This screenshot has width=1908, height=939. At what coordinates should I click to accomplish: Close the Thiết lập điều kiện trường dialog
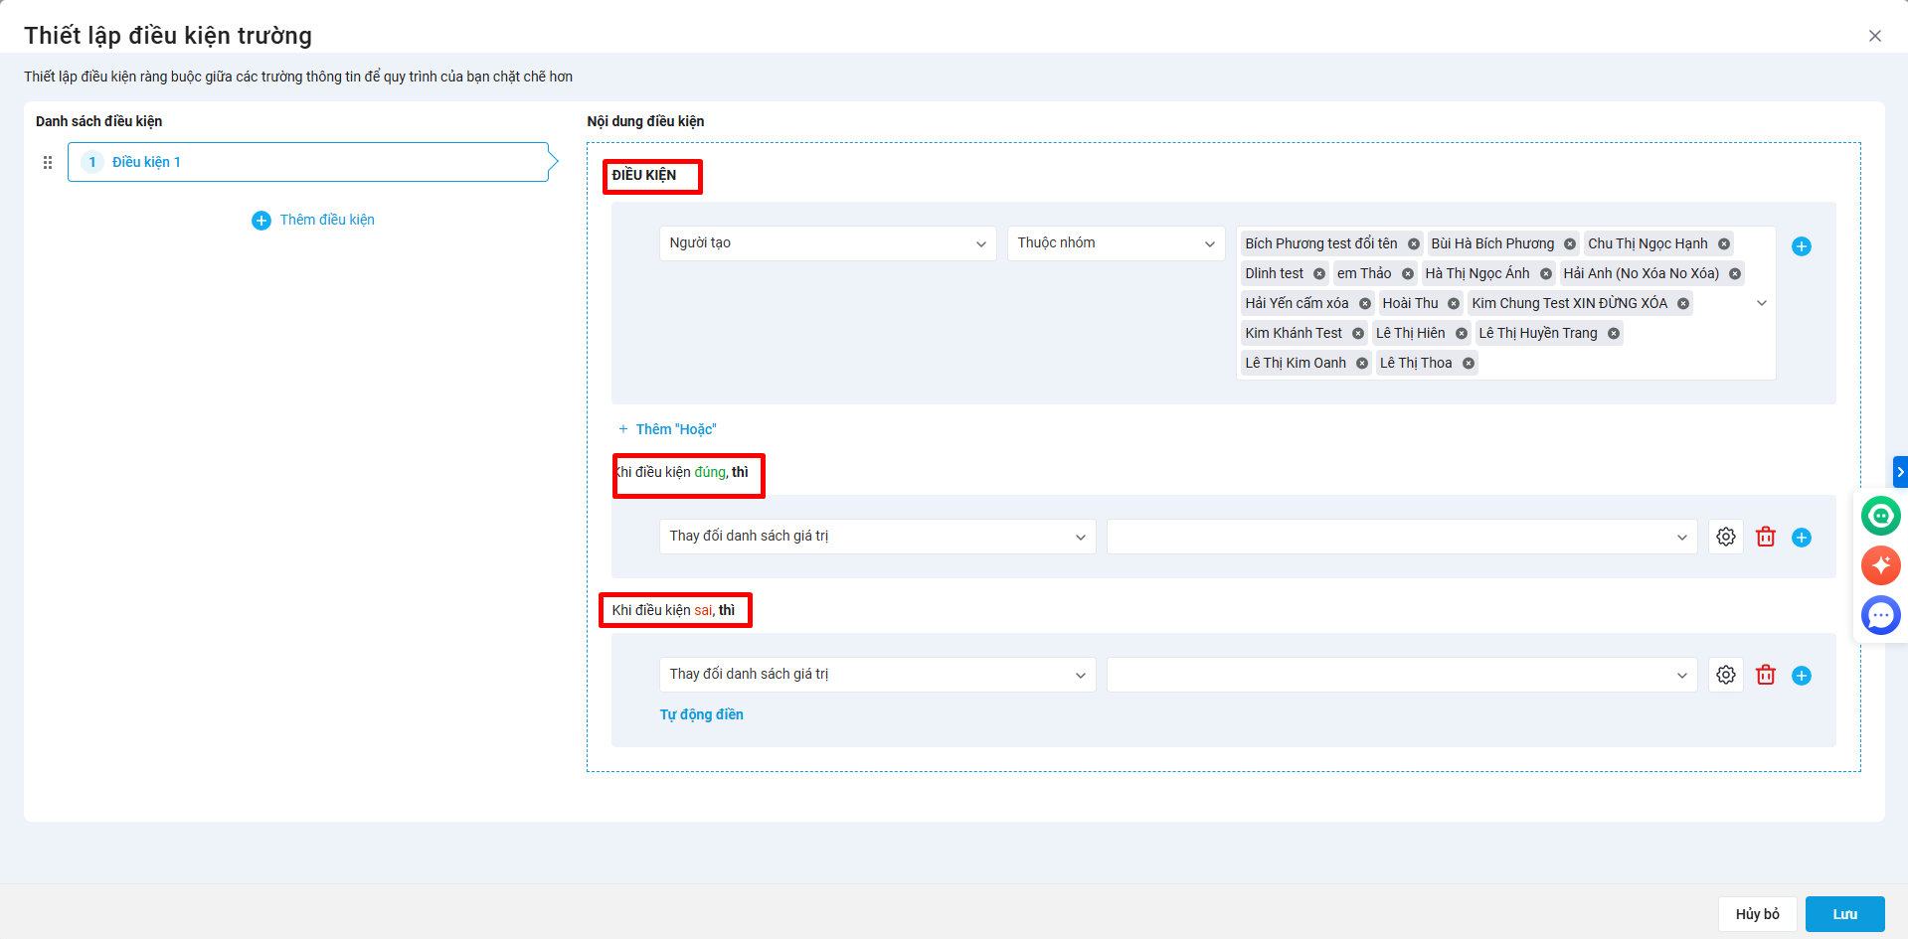click(x=1875, y=36)
